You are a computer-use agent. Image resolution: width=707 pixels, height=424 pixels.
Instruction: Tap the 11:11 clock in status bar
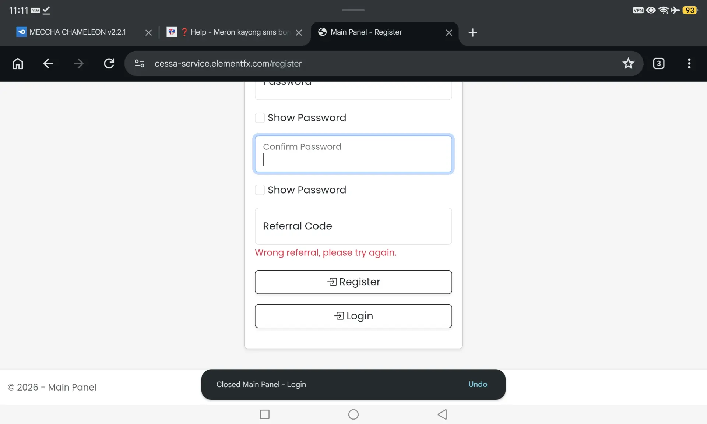coord(18,10)
